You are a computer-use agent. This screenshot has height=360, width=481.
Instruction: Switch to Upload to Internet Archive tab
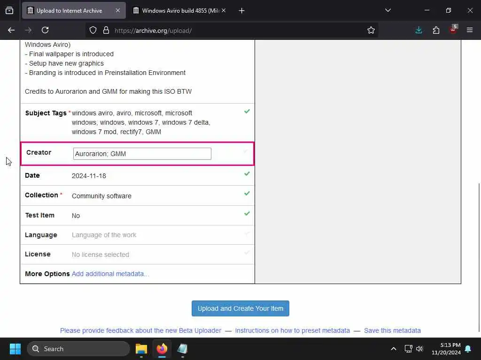pos(74,10)
